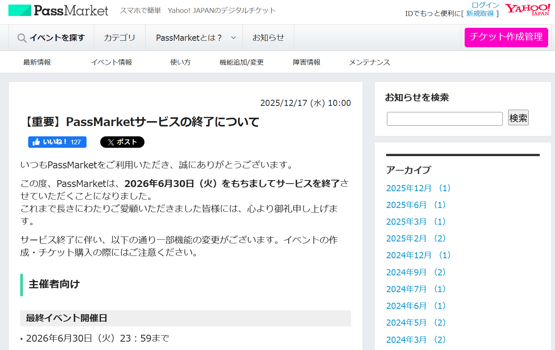Image resolution: width=555 pixels, height=350 pixels.
Task: Click the PassMarket logo
Action: click(58, 10)
